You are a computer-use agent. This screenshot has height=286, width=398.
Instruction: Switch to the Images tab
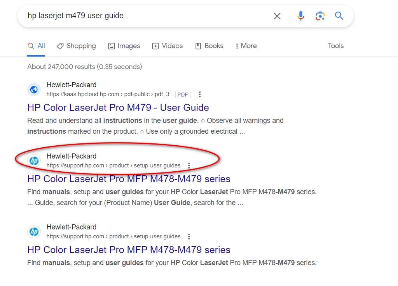[x=124, y=46]
